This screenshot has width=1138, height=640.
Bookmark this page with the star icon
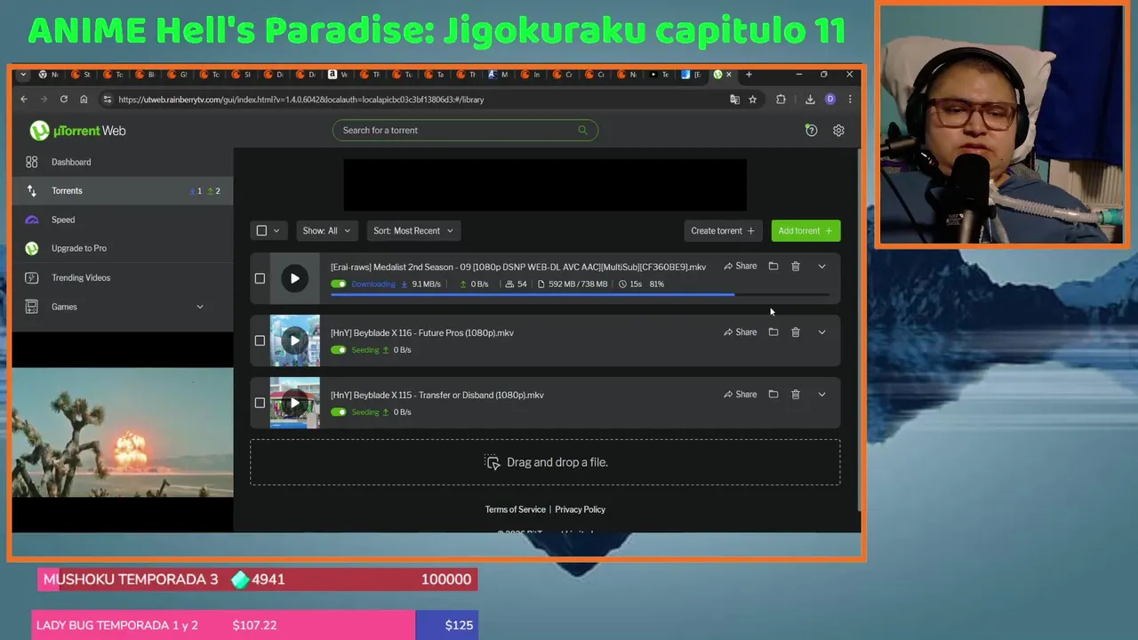click(753, 100)
